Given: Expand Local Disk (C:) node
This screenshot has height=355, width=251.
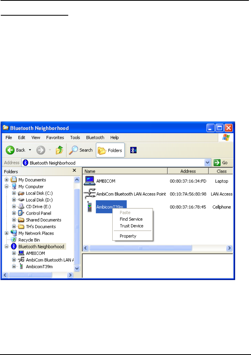Looking at the screenshot, I should (x=14, y=193).
